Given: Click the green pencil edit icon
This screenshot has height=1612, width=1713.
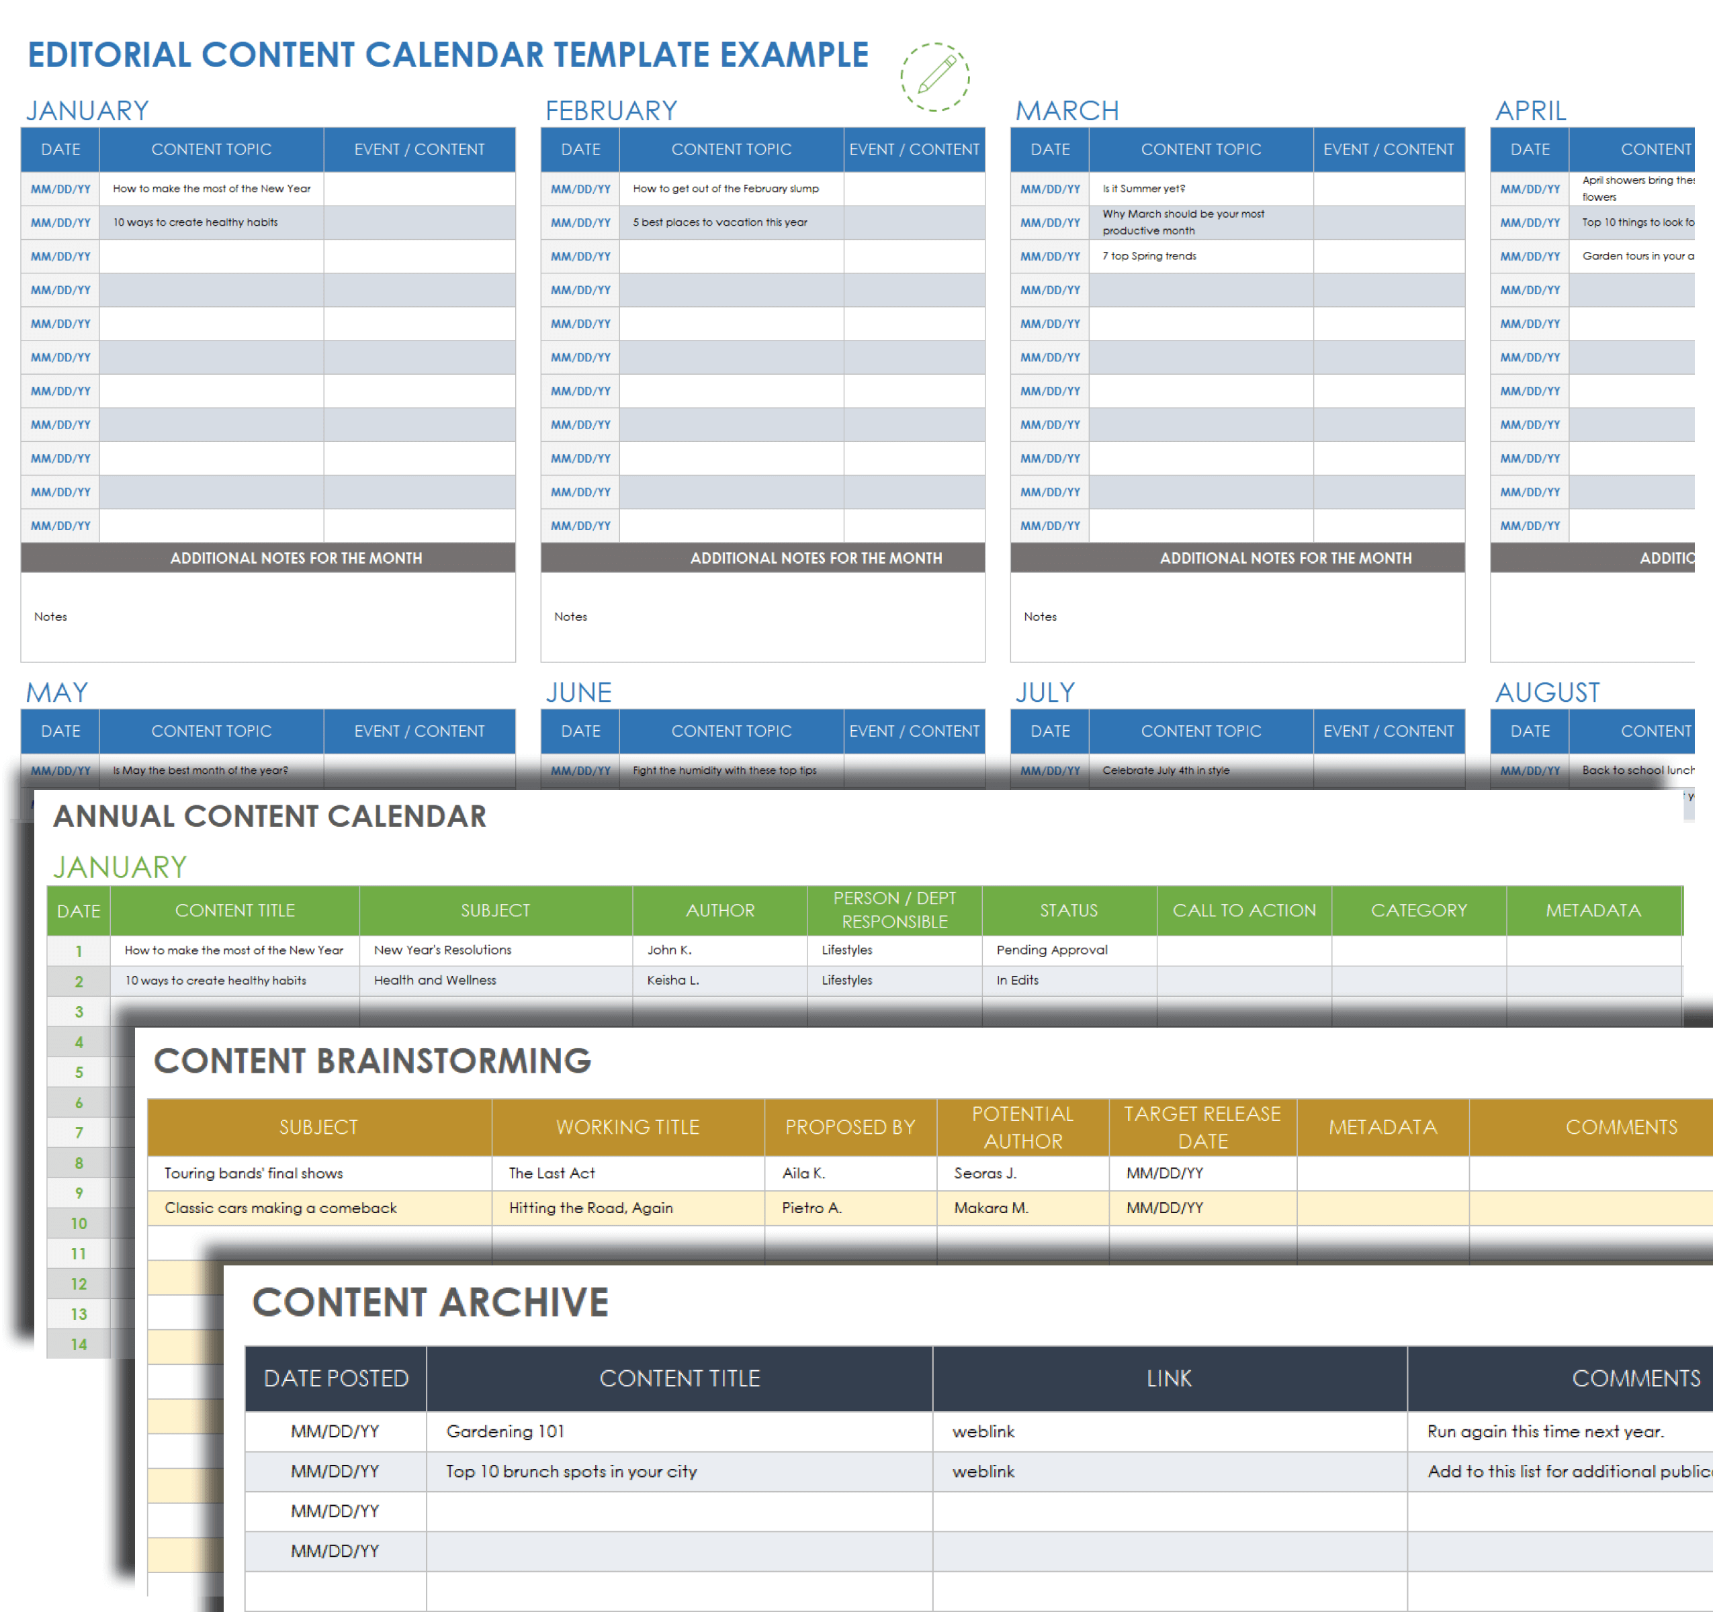Looking at the screenshot, I should pyautogui.click(x=935, y=76).
